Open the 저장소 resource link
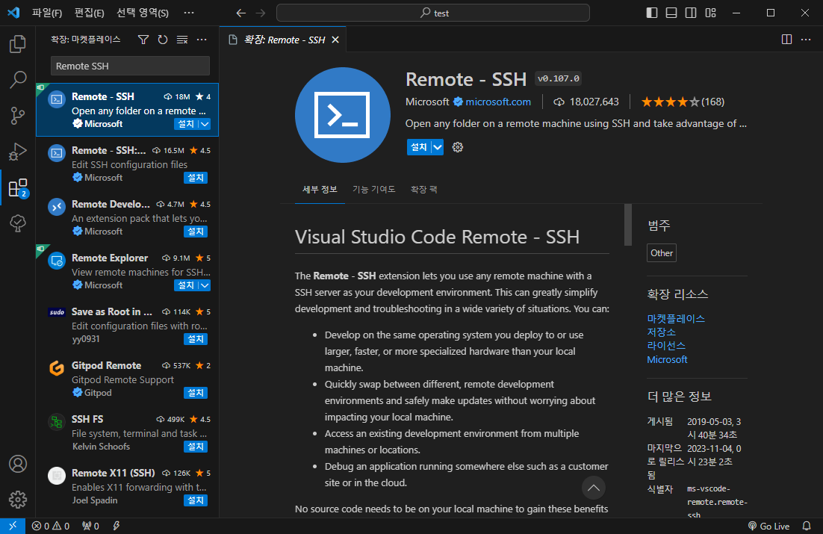 click(x=662, y=332)
